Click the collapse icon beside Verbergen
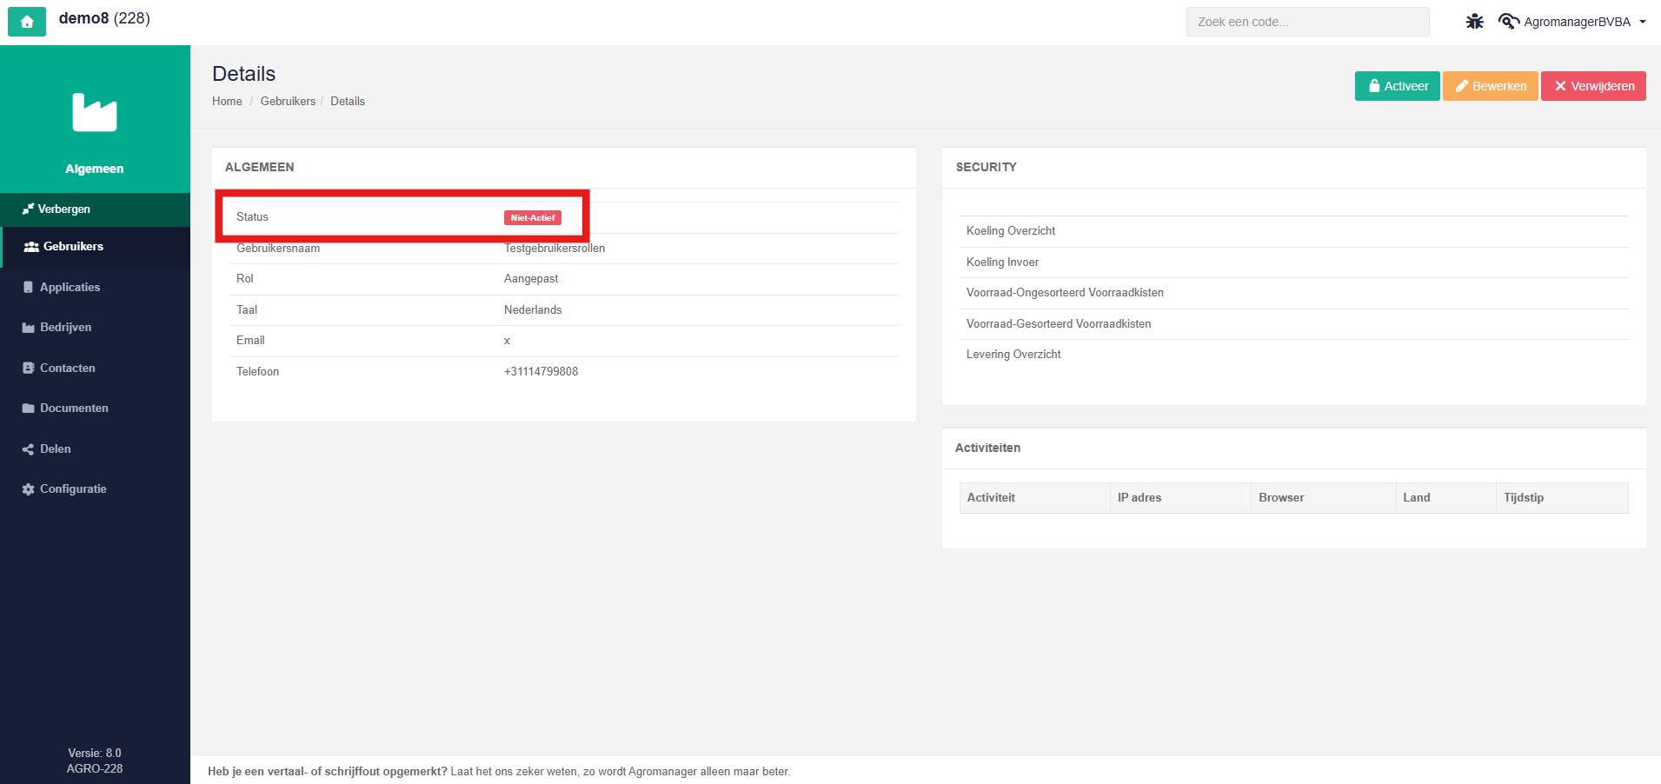The height and width of the screenshot is (784, 1661). pos(29,209)
